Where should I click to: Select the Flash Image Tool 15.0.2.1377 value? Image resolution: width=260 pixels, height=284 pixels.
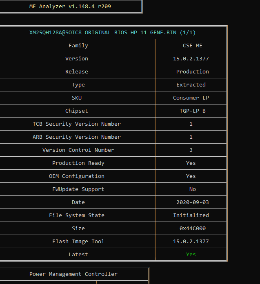pos(191,241)
